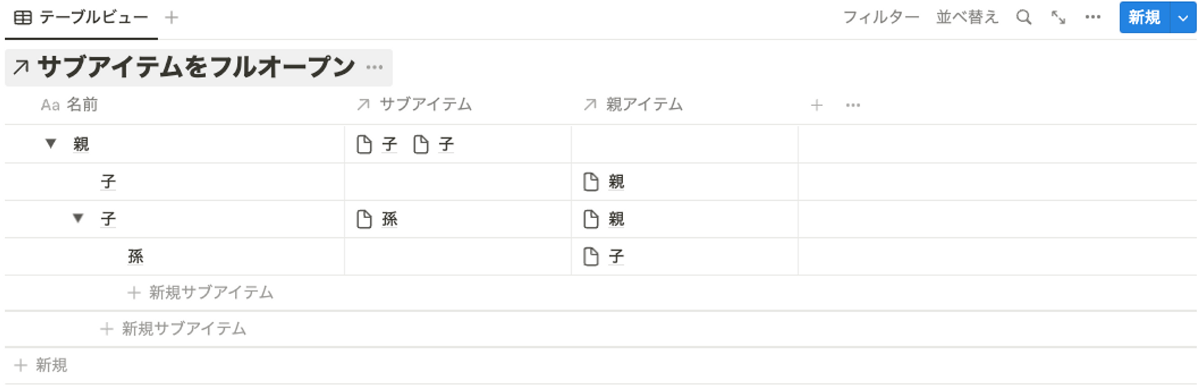The image size is (1201, 390).
Task: Add a new view with plus icon
Action: [171, 17]
